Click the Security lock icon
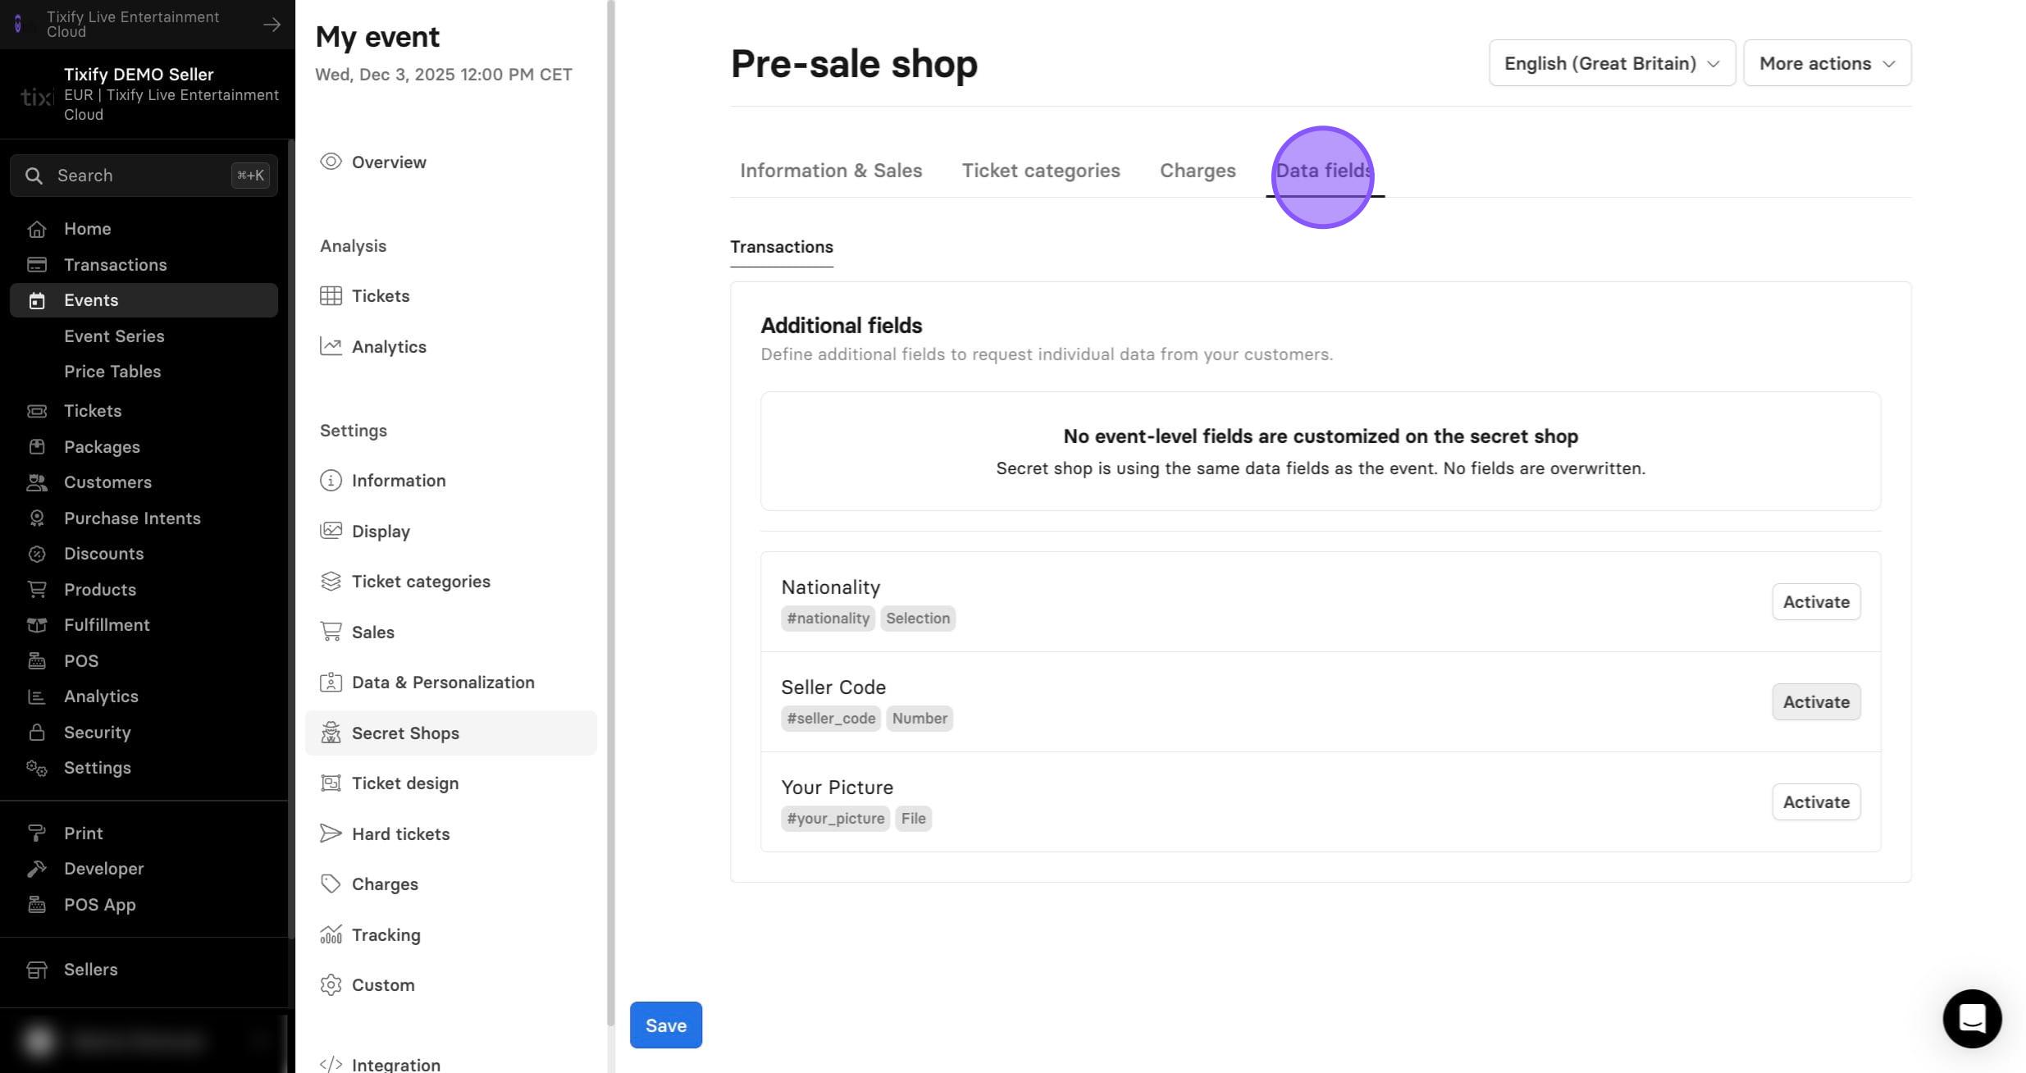This screenshot has height=1073, width=2026. [x=37, y=733]
